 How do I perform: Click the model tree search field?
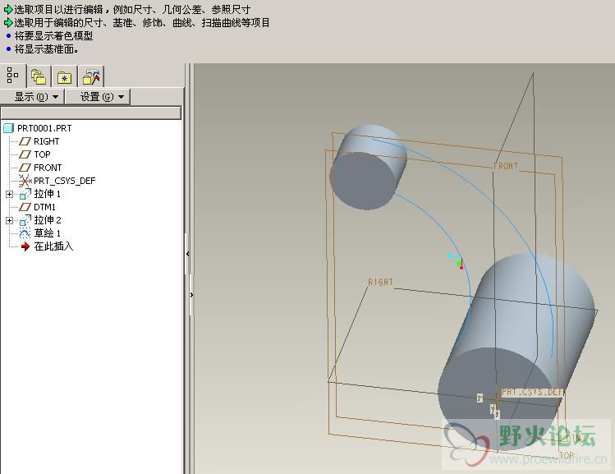tap(91, 113)
